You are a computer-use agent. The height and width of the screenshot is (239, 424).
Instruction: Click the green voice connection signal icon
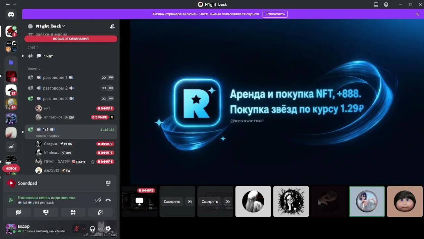11,200
